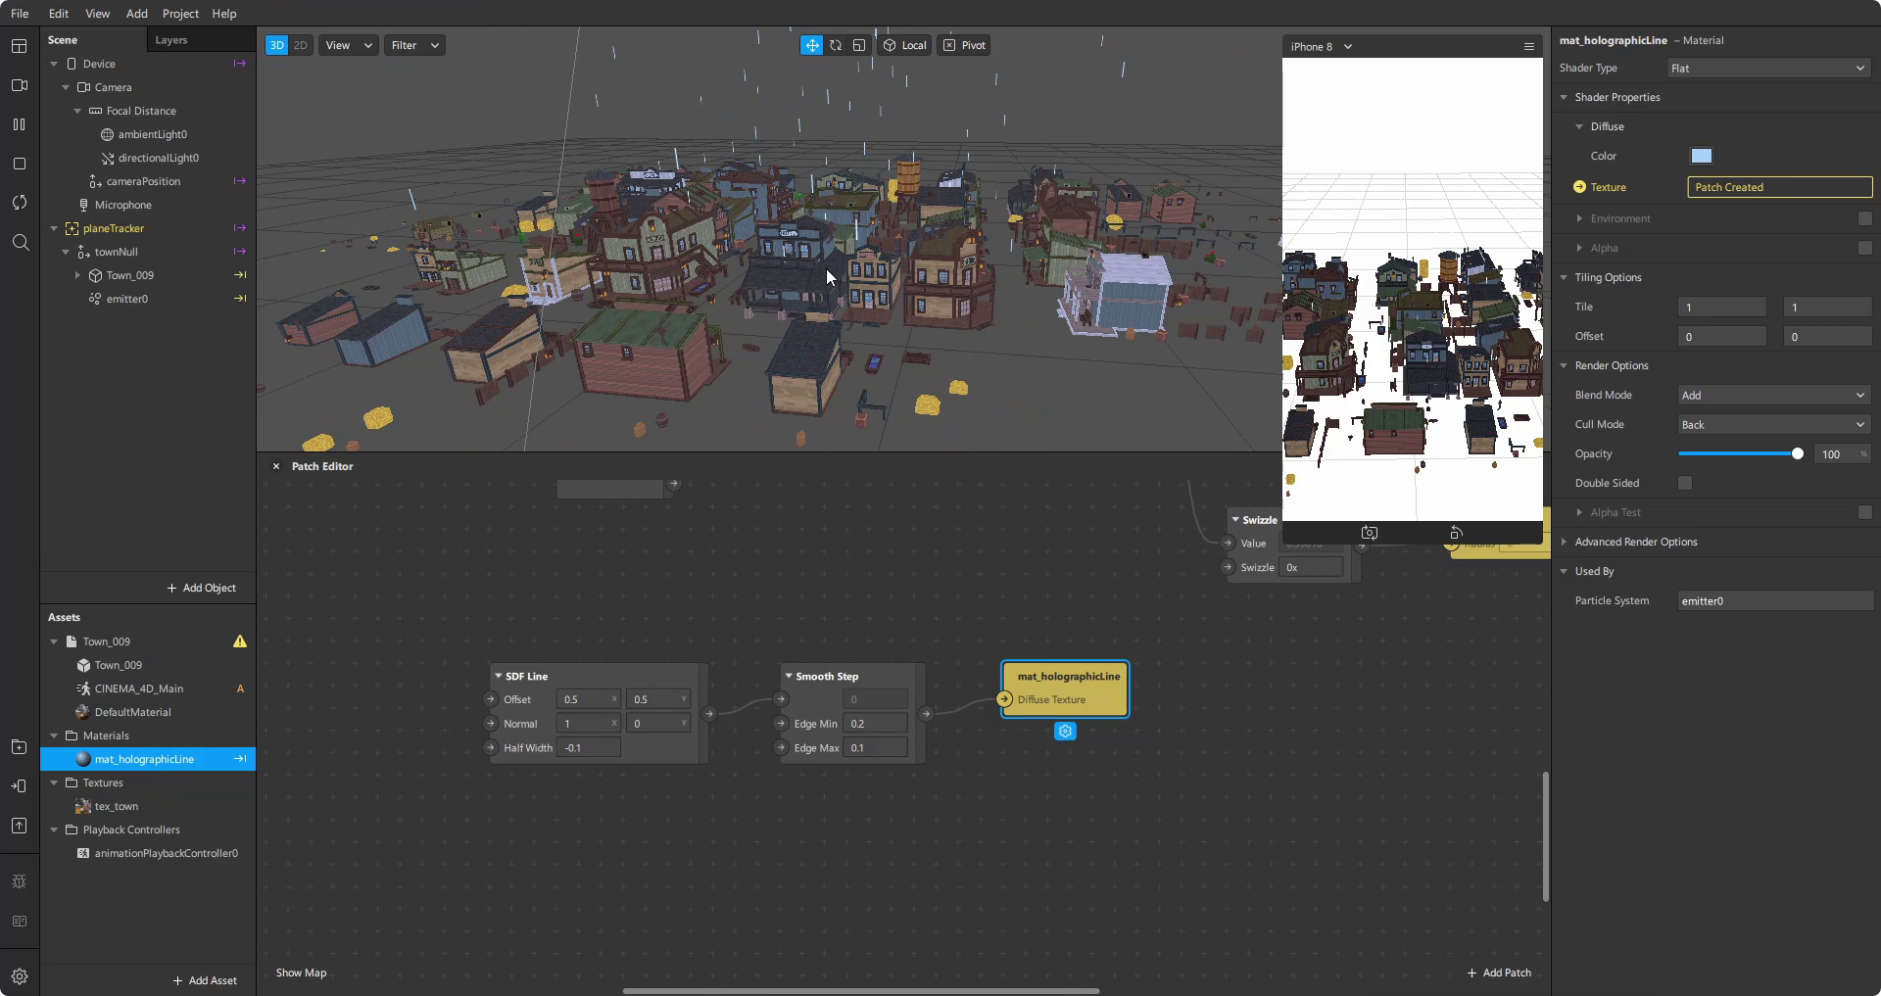Image resolution: width=1881 pixels, height=996 pixels.
Task: Click the Patch Editor horizontal scrollbar
Action: pos(860,991)
